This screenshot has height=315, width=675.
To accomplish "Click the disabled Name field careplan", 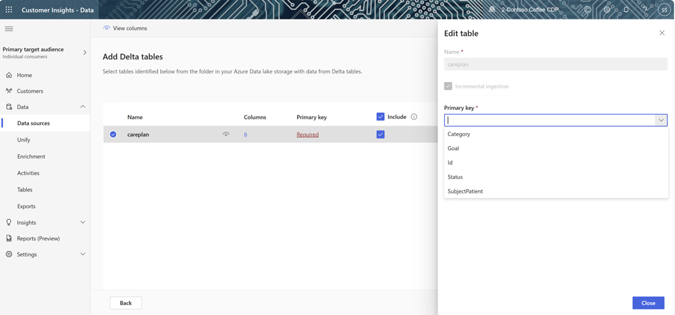I will point(556,64).
